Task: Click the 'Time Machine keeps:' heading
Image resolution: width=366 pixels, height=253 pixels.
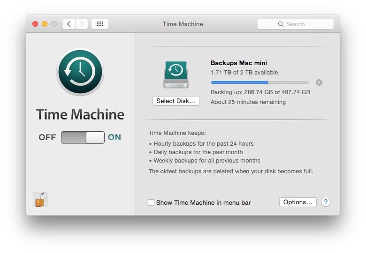Action: coord(177,133)
